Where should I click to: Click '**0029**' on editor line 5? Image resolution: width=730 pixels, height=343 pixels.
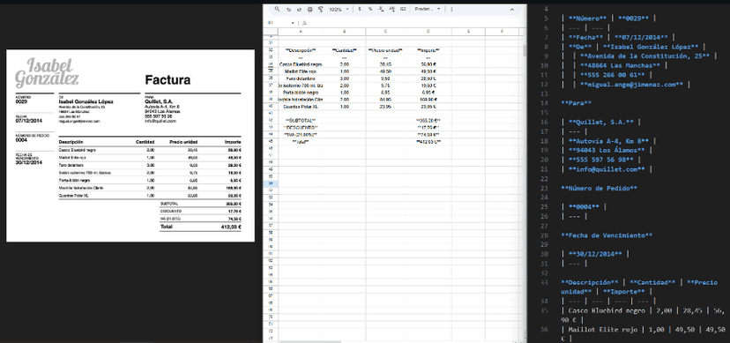coord(633,19)
